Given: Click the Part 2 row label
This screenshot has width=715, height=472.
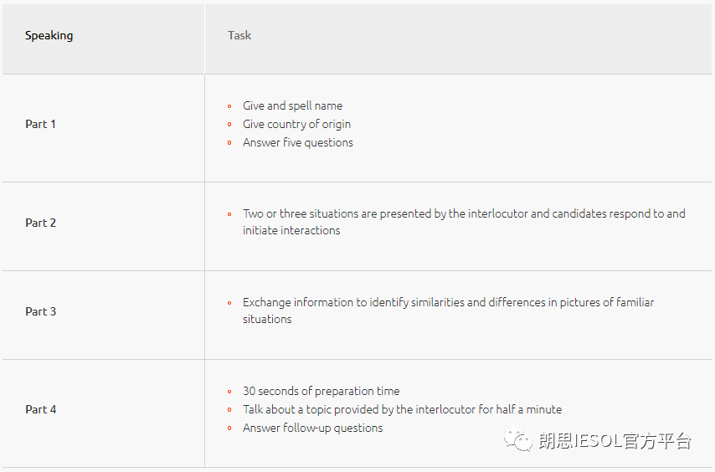Looking at the screenshot, I should (x=40, y=223).
